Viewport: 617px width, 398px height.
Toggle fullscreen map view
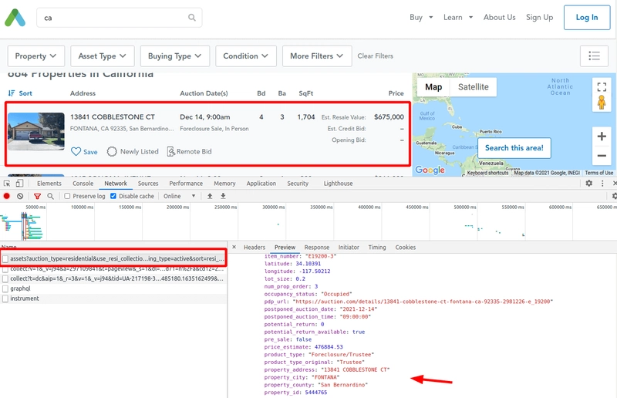(x=602, y=86)
